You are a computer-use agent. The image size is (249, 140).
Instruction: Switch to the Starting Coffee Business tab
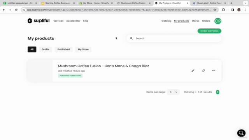point(58,3)
